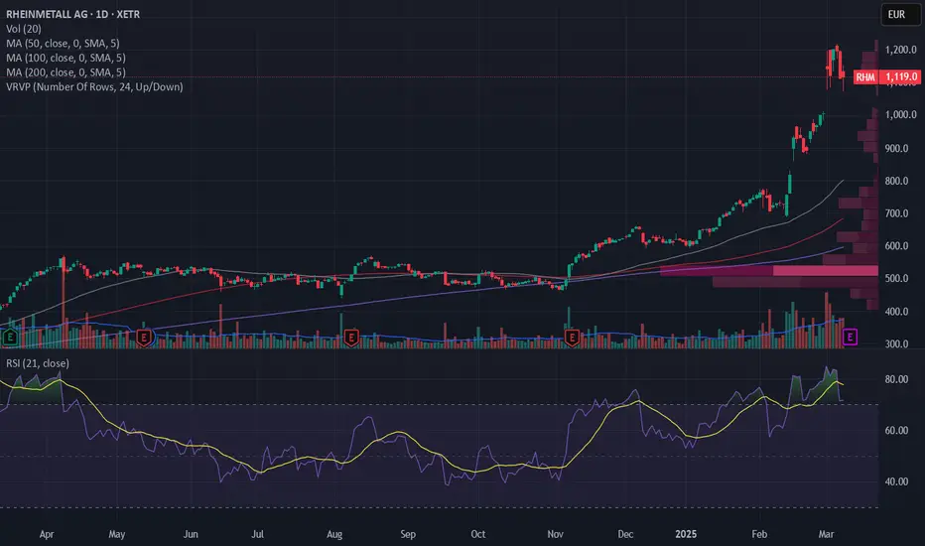Click the purple upcoming earnings marker after Mar

click(x=850, y=338)
